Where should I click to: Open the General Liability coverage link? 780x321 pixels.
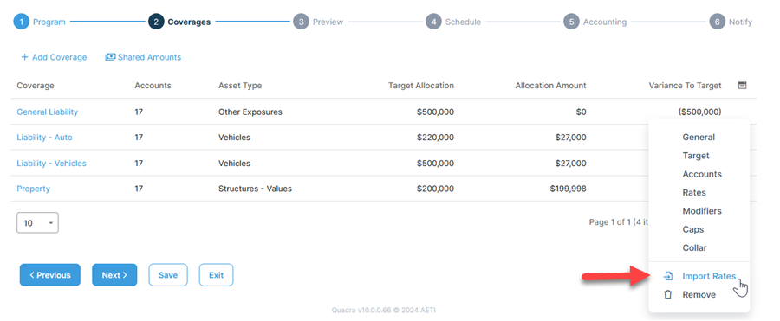pos(48,112)
